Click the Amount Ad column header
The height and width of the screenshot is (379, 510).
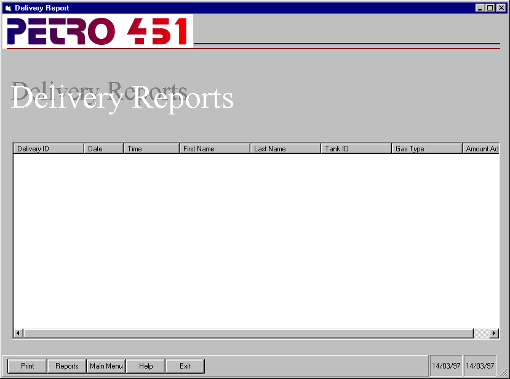pyautogui.click(x=480, y=149)
